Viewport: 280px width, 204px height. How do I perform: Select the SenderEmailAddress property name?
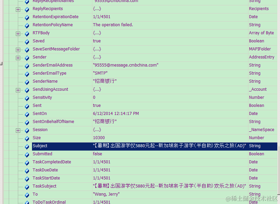click(x=53, y=65)
